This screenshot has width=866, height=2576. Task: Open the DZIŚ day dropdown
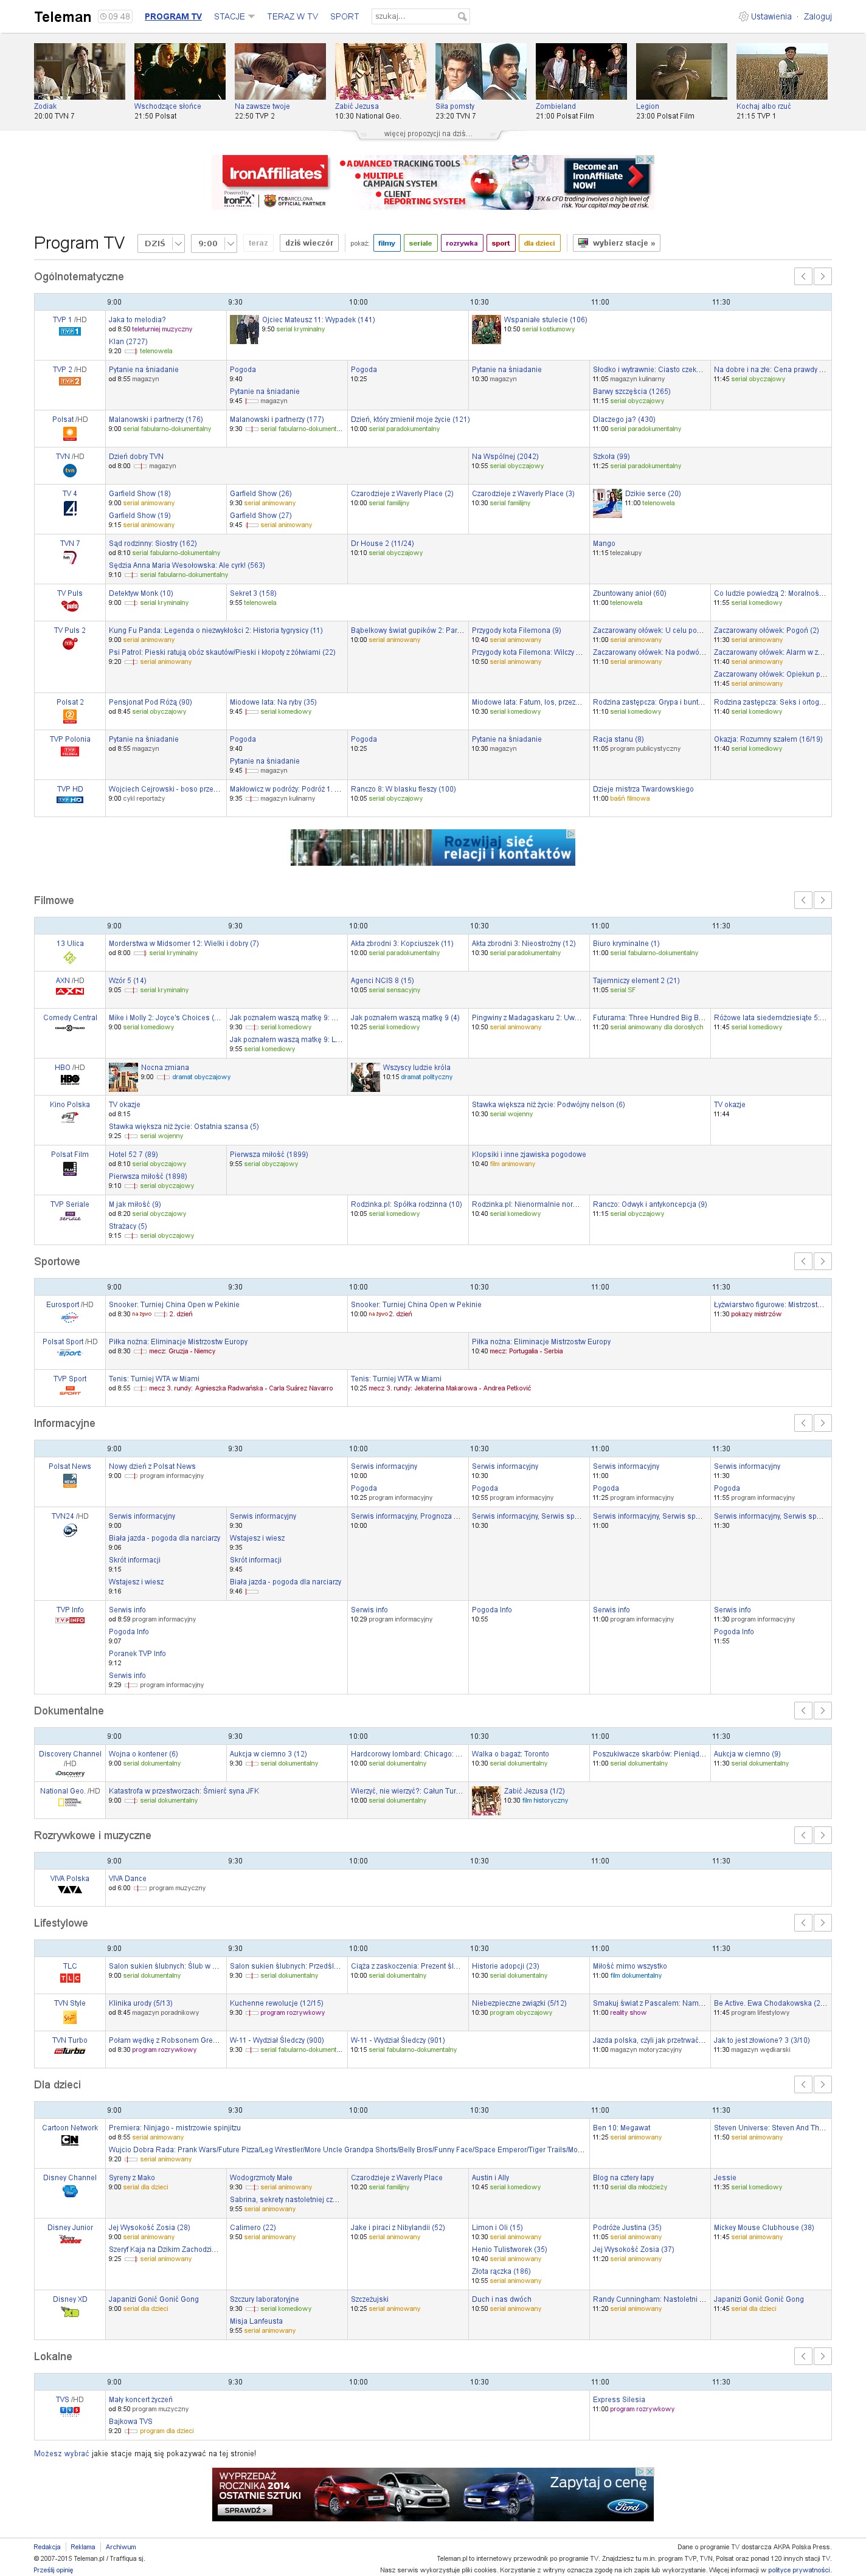pos(162,243)
